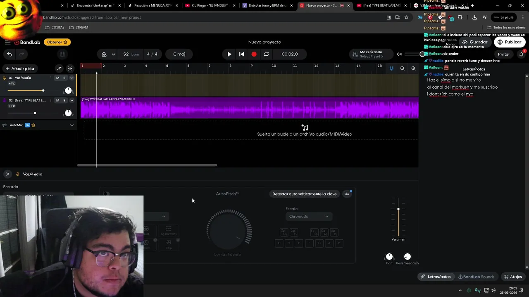The height and width of the screenshot is (297, 529).
Task: Select the Big Harmony effect
Action: click(x=169, y=231)
